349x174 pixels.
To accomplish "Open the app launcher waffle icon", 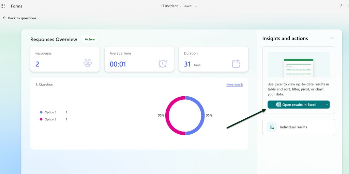I will coord(3,6).
